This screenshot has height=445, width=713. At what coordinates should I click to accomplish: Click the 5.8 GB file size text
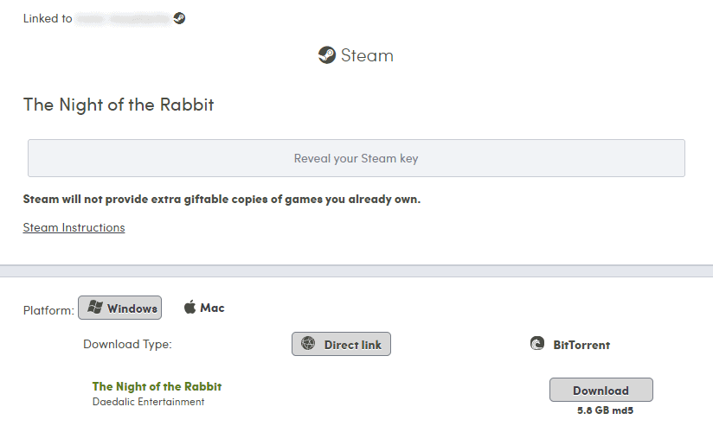coord(593,411)
